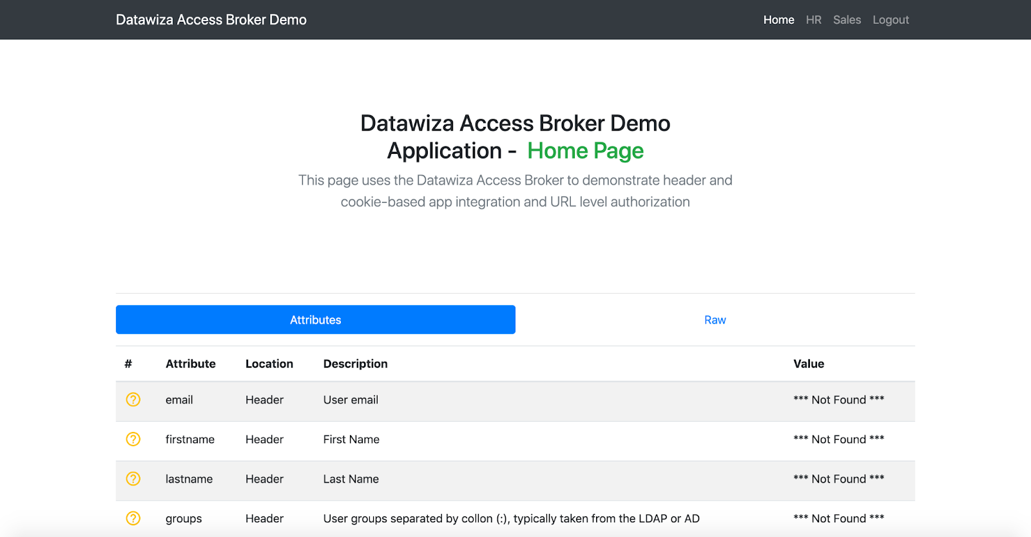Select the Attributes tab

click(x=316, y=320)
